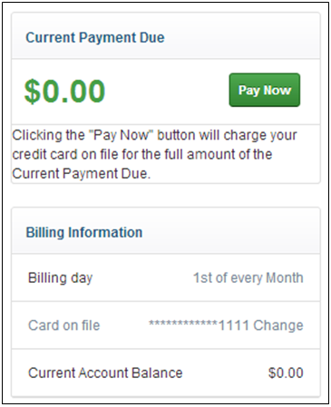Screen dimensions: 331x407
Task: Select the Billing Information heading
Action: (x=84, y=232)
